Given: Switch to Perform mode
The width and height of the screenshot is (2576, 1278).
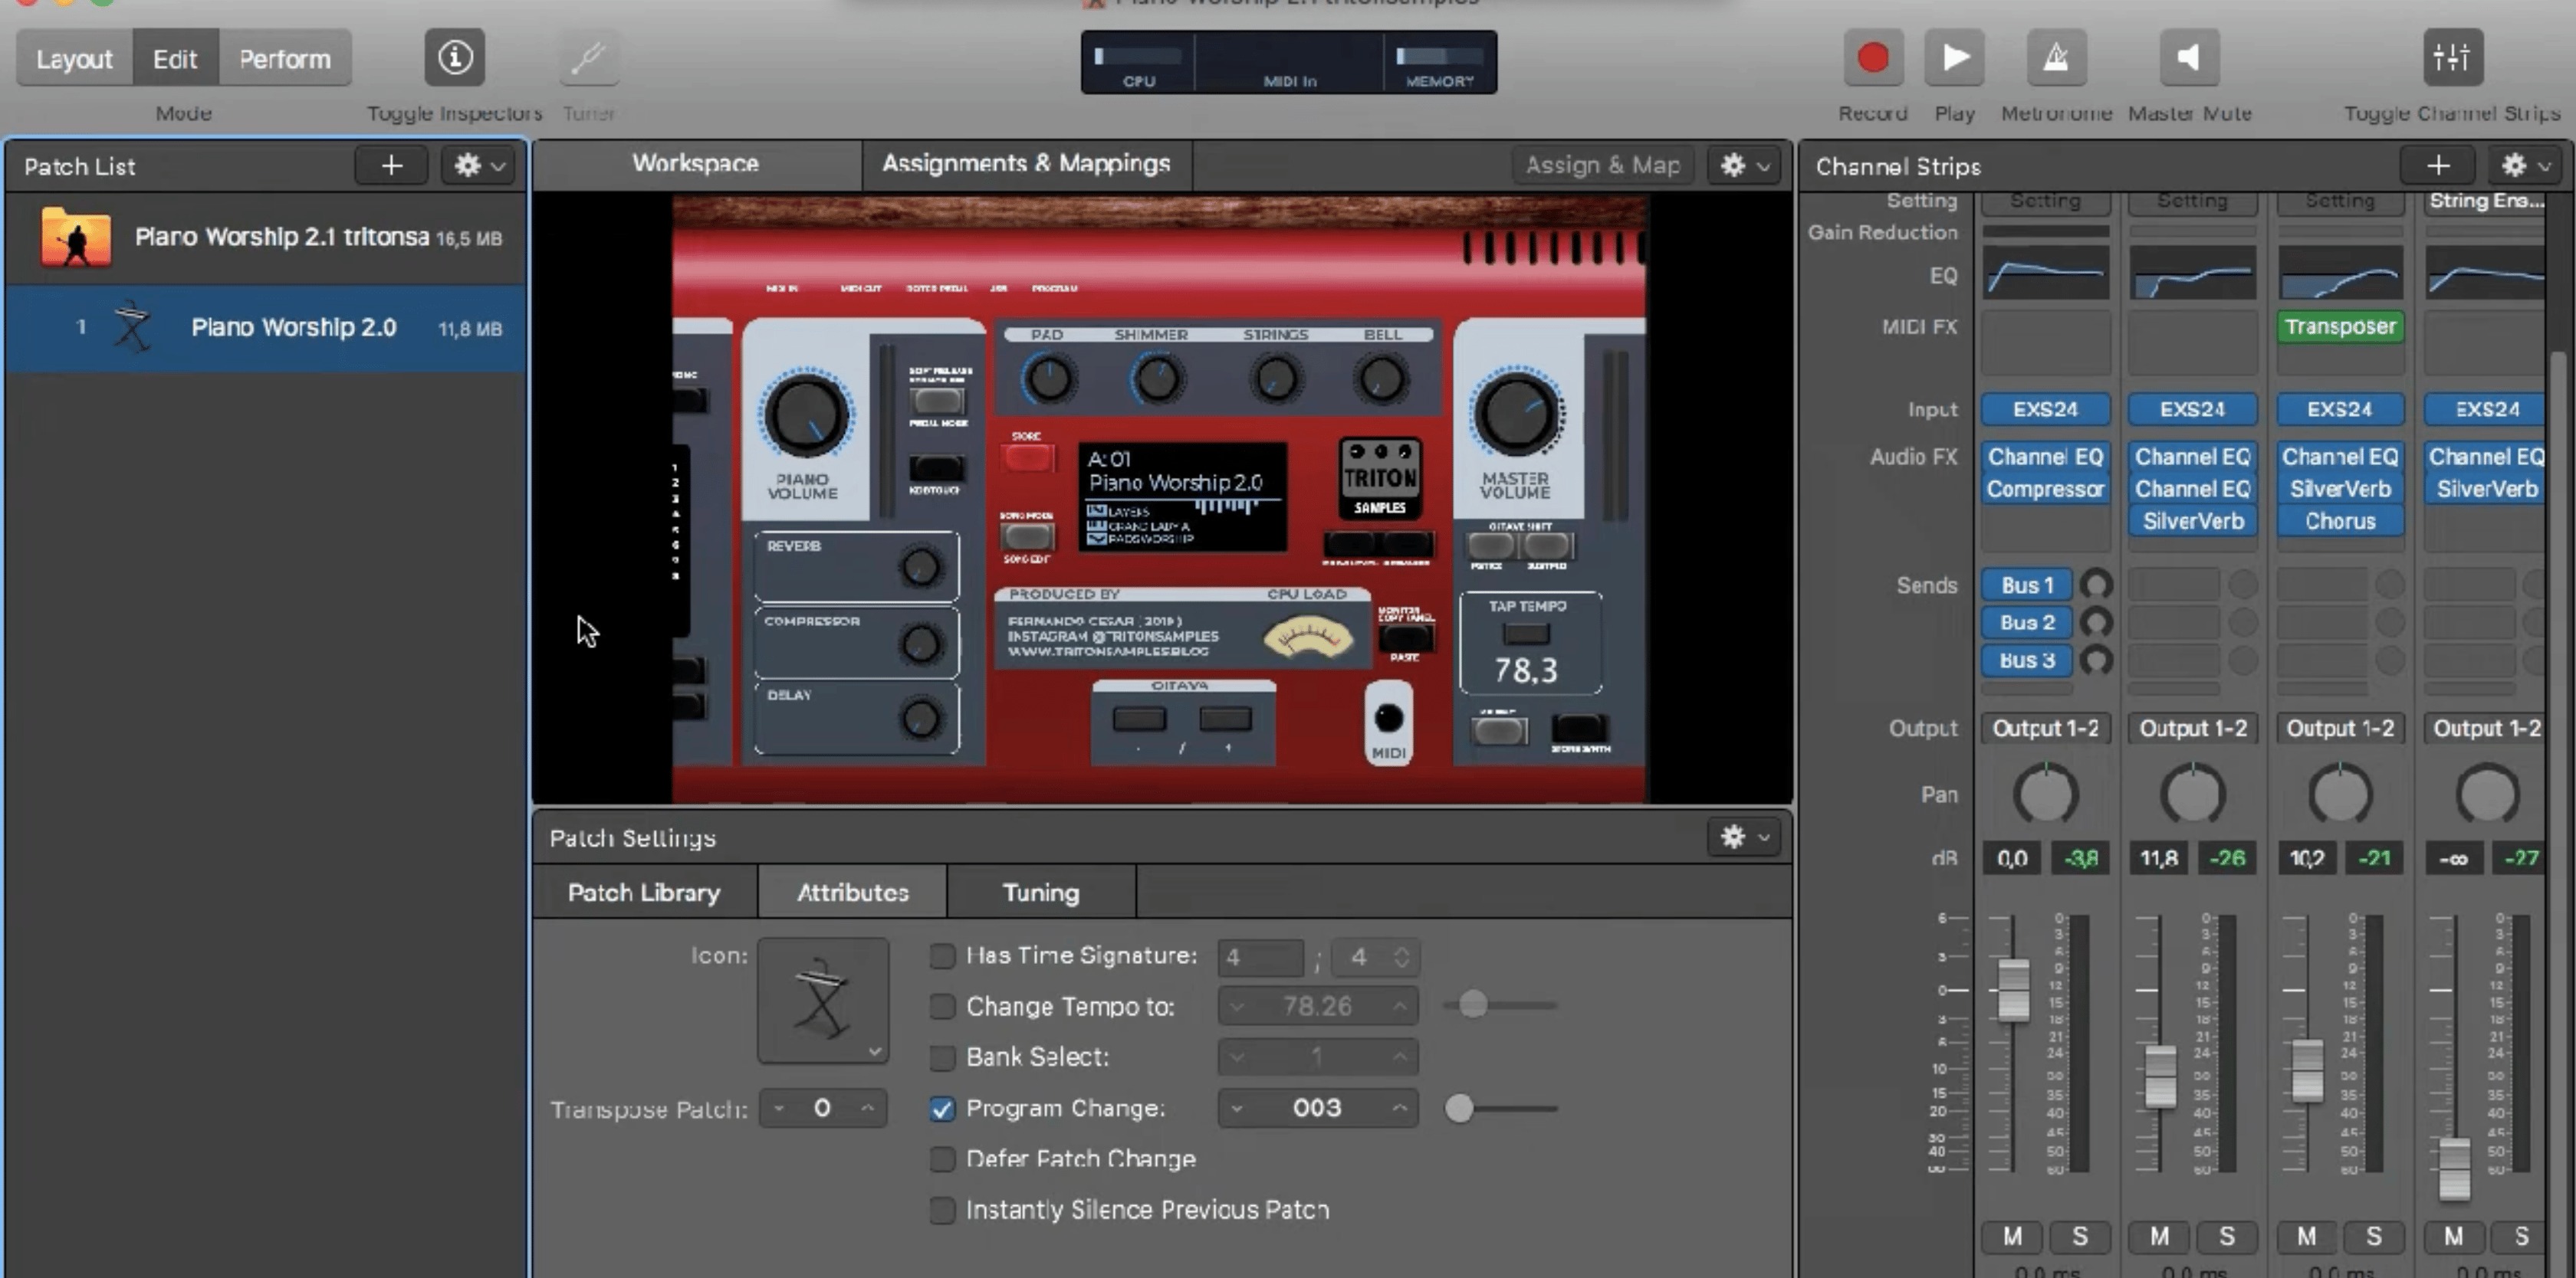Looking at the screenshot, I should click(284, 59).
